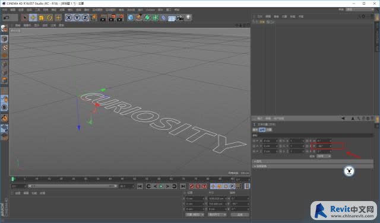This screenshot has height=223, width=380.
Task: Select Edges mode in left sidebar
Action: (x=4, y=72)
